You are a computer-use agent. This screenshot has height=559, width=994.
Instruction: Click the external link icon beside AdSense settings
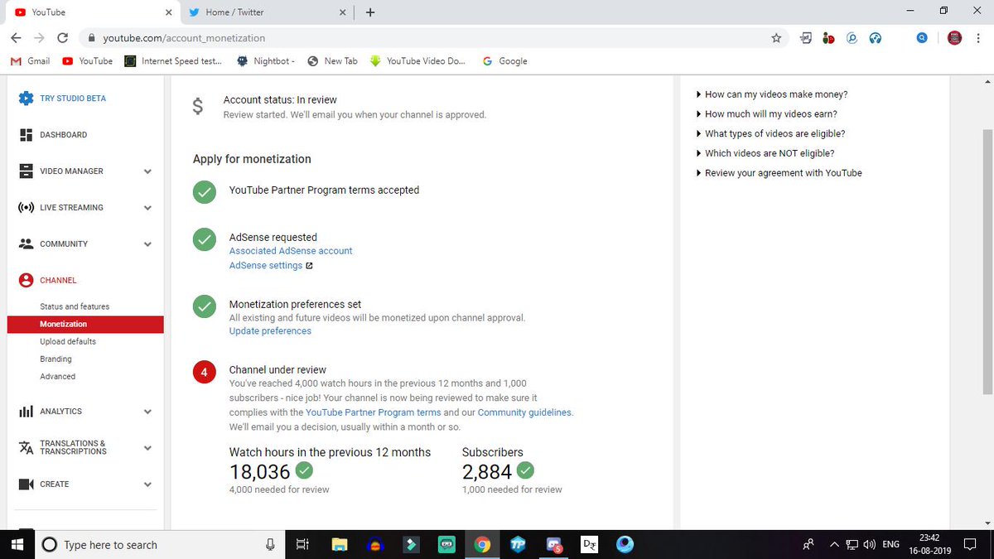point(309,266)
